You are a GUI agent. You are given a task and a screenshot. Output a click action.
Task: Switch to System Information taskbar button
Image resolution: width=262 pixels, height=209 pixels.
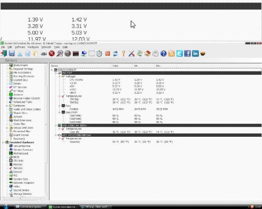[63, 207]
